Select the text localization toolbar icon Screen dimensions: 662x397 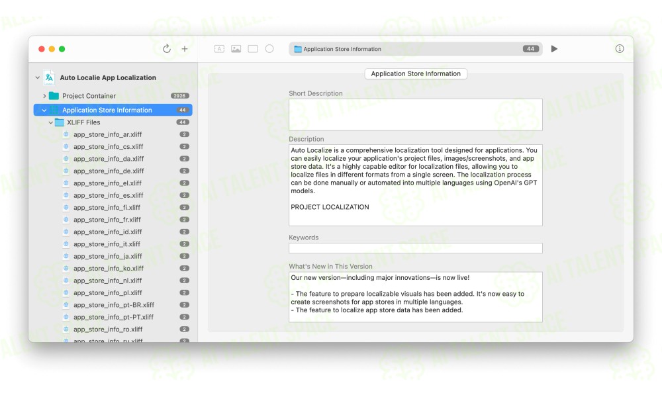click(219, 49)
